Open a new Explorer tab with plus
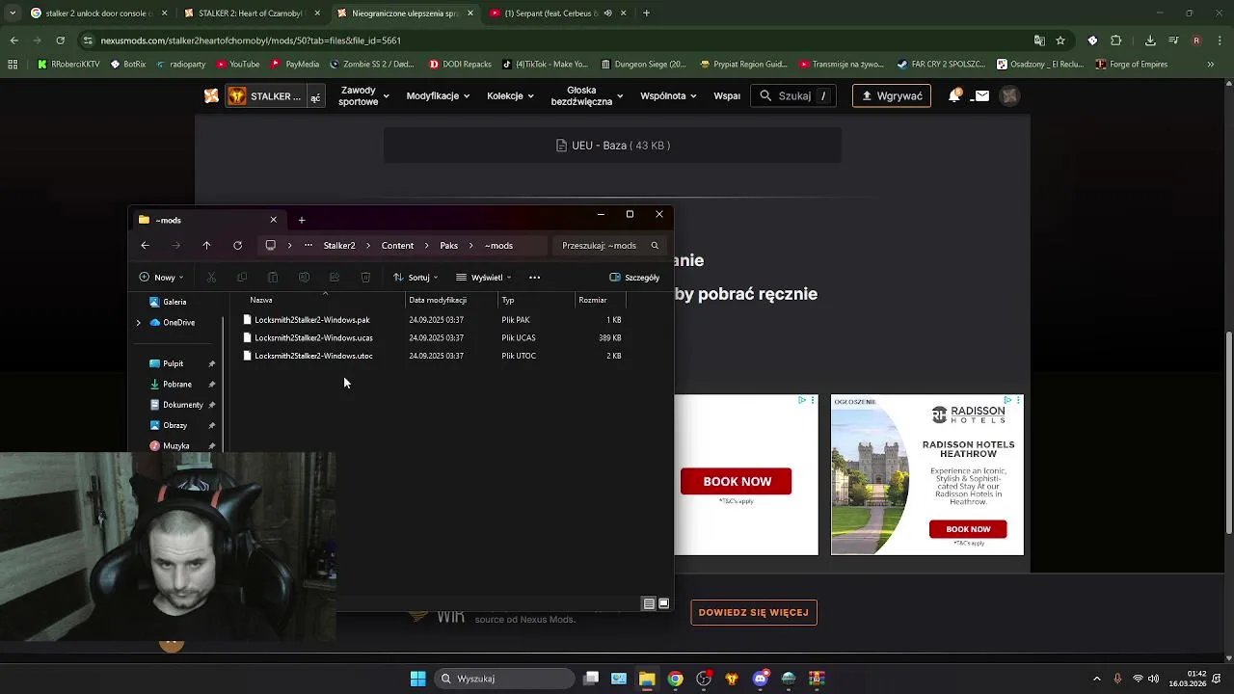The image size is (1234, 694). click(302, 220)
